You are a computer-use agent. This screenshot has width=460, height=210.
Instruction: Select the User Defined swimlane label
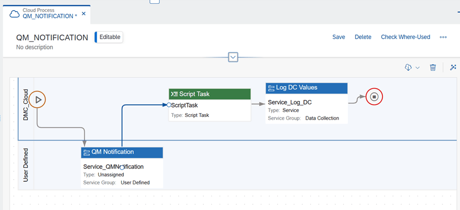[x=26, y=165]
